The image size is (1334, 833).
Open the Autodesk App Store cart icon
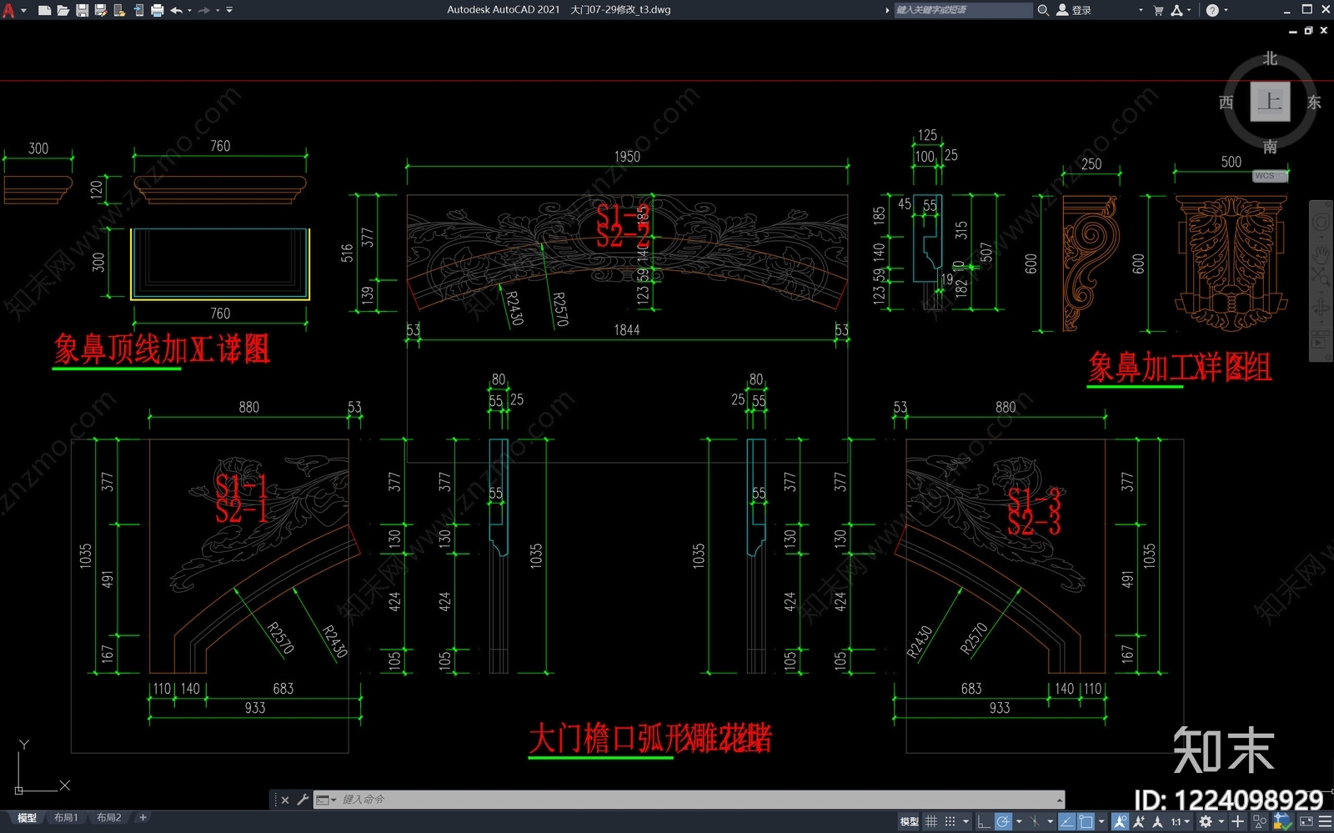tap(1158, 10)
